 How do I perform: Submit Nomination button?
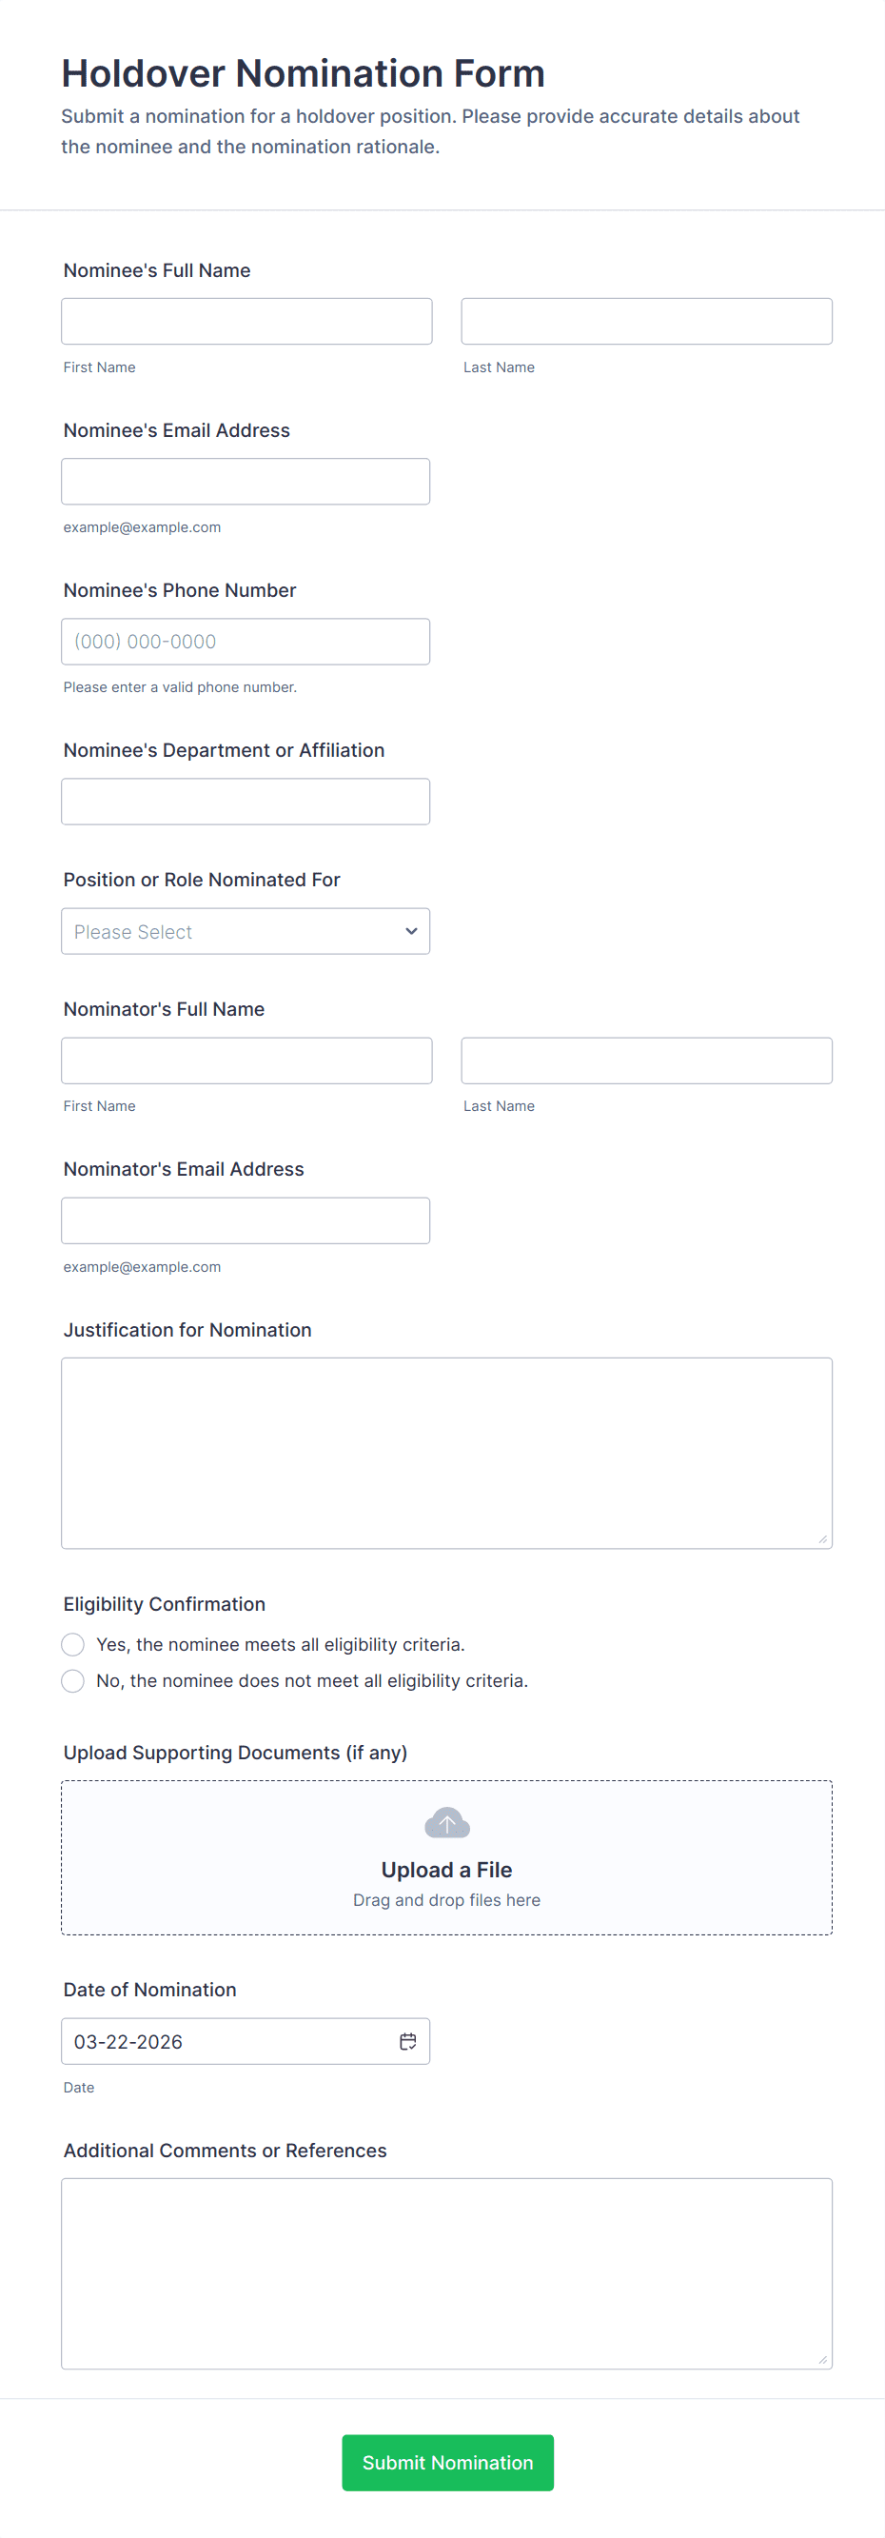[x=448, y=2462]
